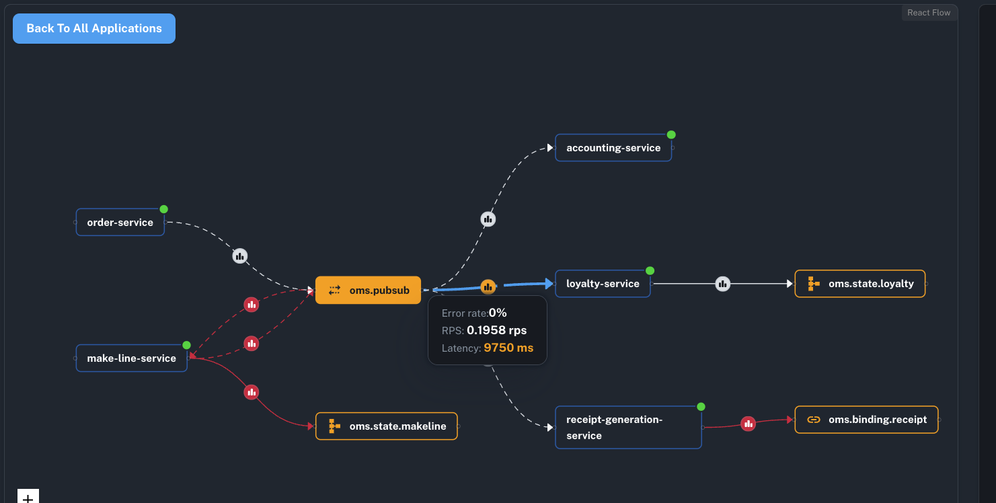
Task: Select the loyalty-service node
Action: click(602, 284)
